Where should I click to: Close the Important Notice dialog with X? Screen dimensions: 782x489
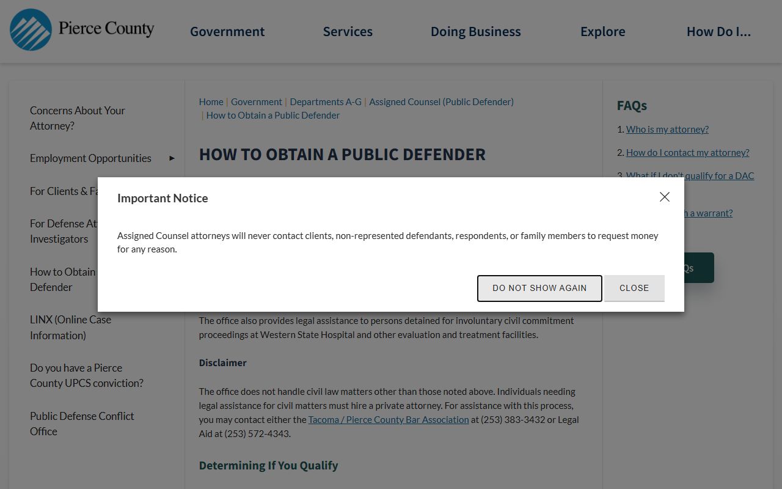pyautogui.click(x=665, y=197)
